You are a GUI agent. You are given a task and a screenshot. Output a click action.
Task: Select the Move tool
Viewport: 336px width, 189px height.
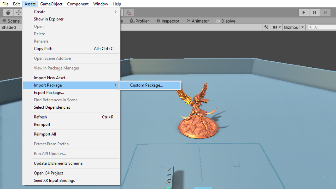coord(18,12)
